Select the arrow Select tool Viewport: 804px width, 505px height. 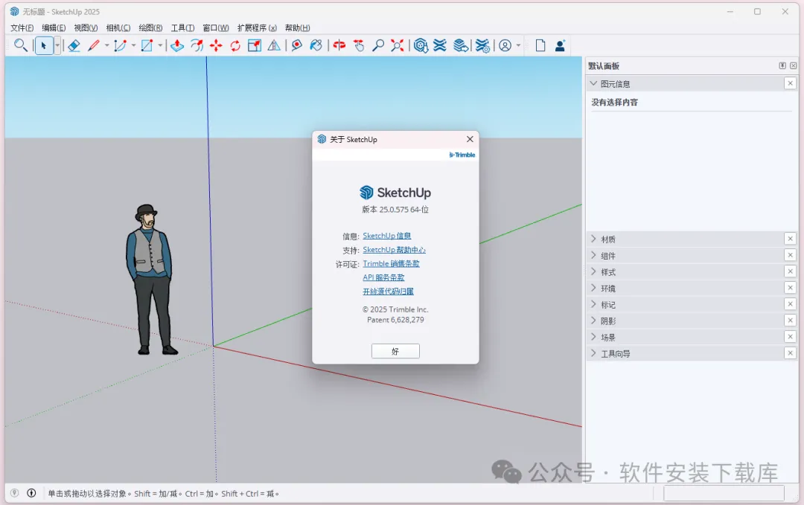tap(44, 45)
